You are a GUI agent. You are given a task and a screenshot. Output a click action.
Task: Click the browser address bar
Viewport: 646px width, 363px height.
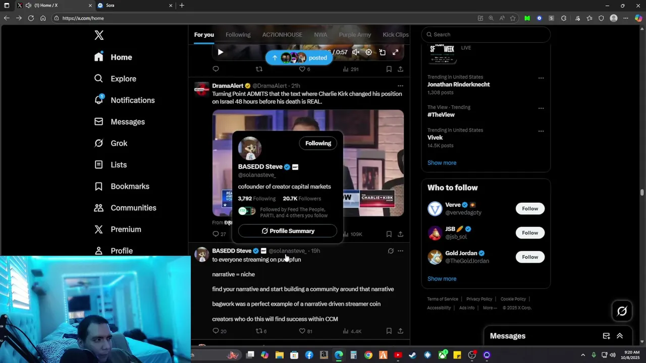coord(262,18)
